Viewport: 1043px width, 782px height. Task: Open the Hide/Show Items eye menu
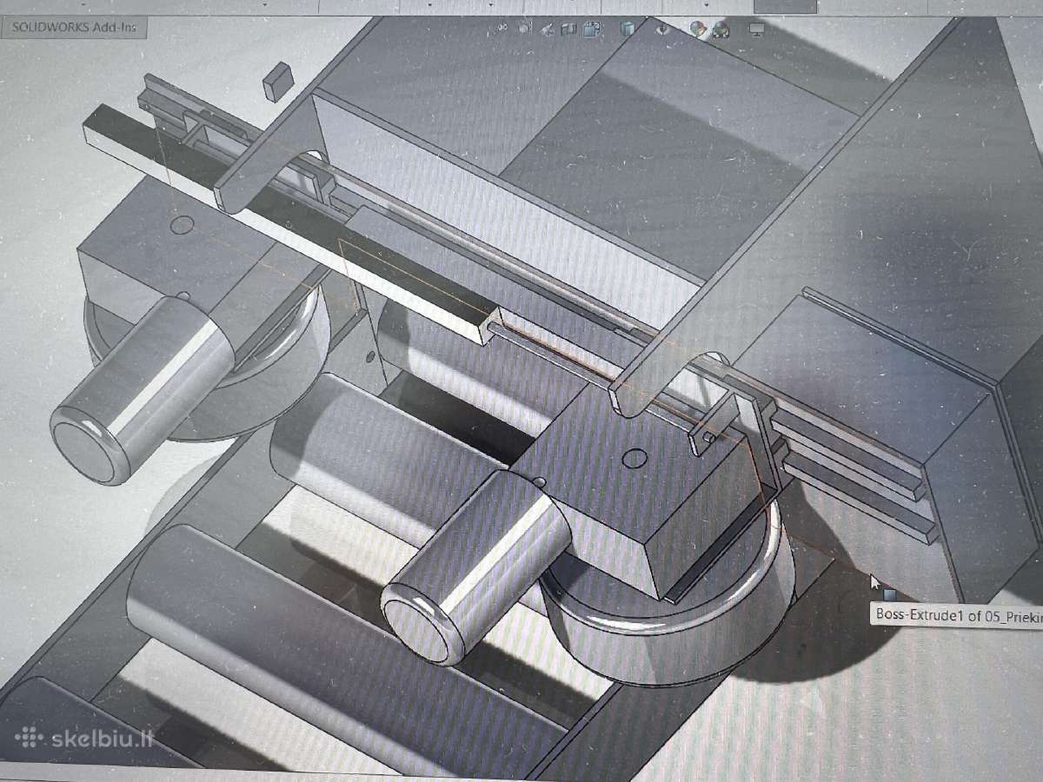click(x=664, y=29)
